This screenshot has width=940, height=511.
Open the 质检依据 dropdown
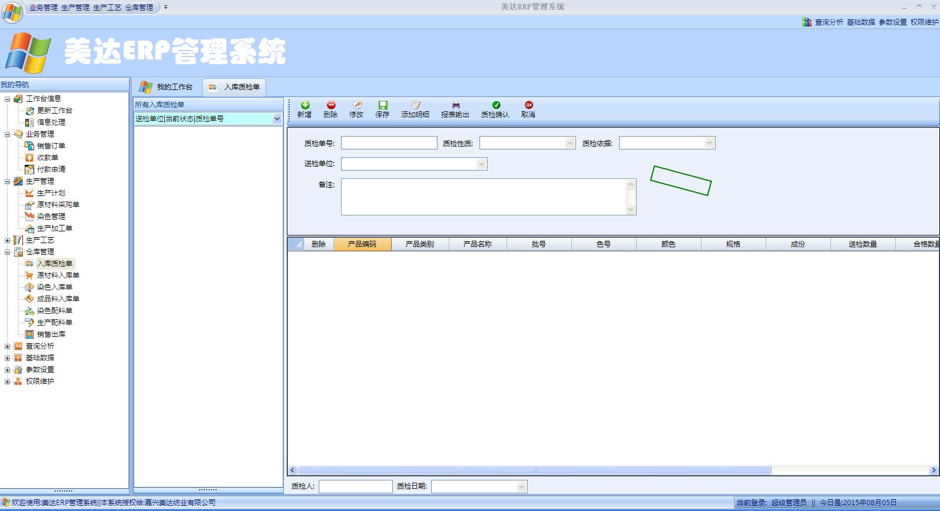(x=709, y=143)
